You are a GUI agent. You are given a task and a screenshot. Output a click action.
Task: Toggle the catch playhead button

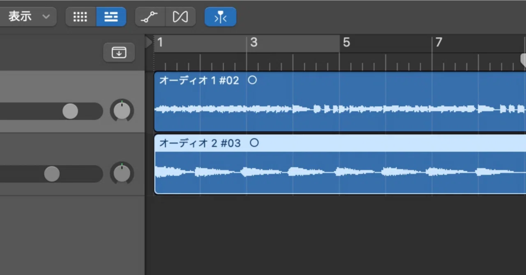220,17
